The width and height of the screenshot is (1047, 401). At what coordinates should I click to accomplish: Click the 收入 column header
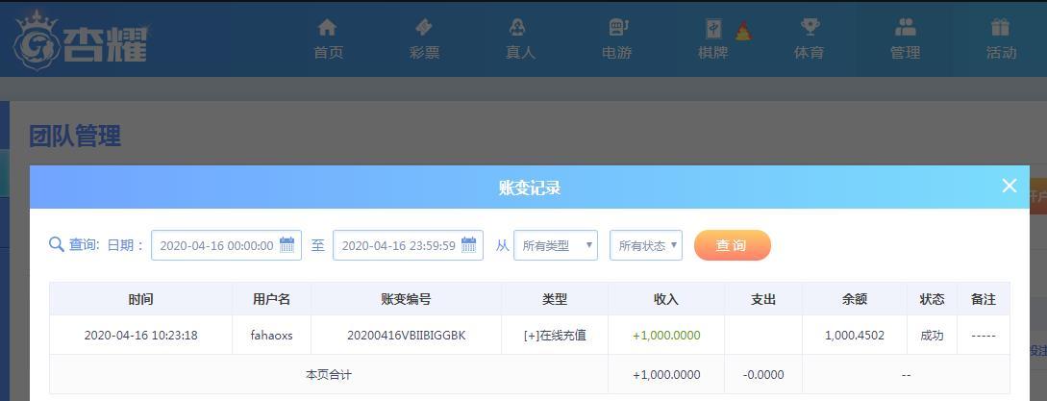[666, 299]
